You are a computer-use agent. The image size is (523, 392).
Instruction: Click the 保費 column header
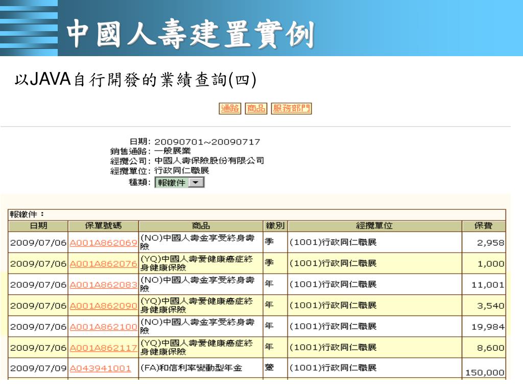click(x=484, y=226)
